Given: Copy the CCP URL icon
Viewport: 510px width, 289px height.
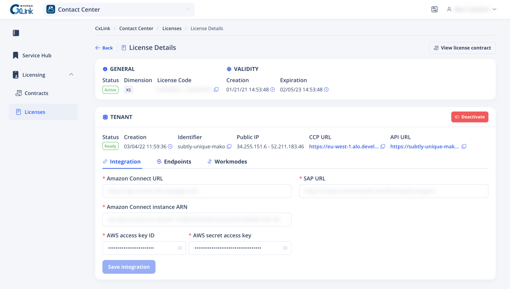Looking at the screenshot, I should 383,146.
